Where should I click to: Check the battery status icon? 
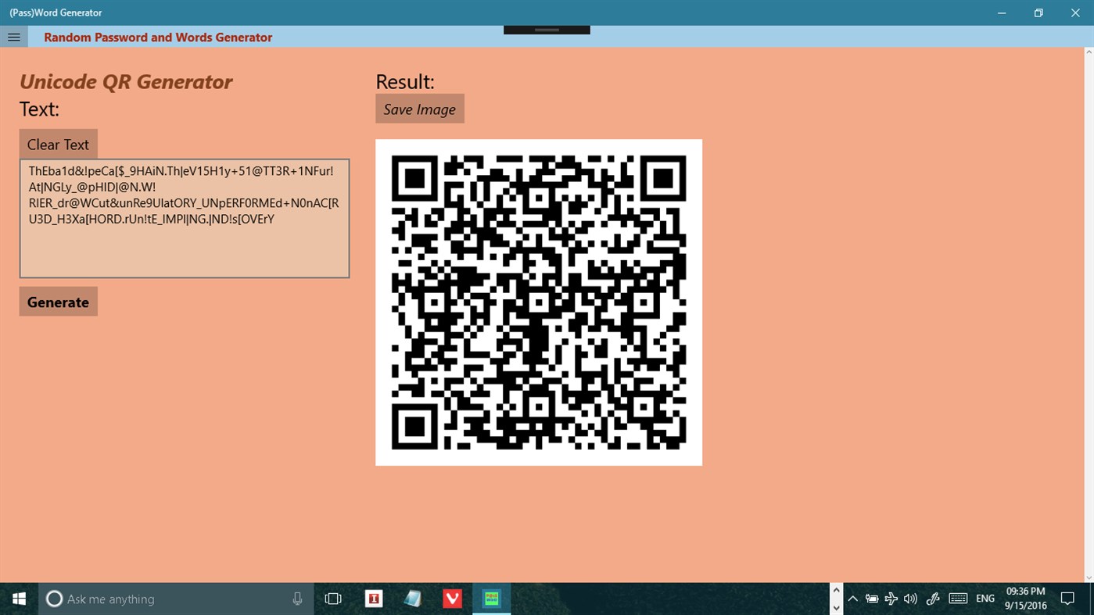coord(871,598)
